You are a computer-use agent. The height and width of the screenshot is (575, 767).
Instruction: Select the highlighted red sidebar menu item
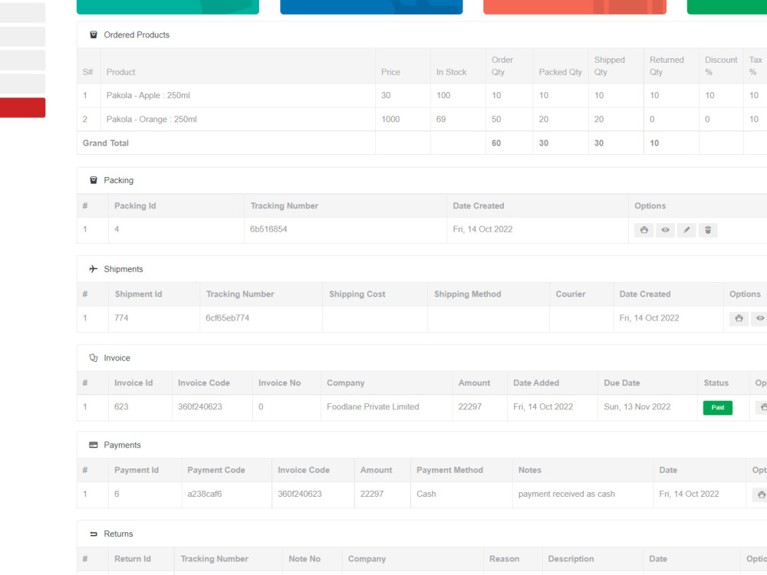pos(22,108)
